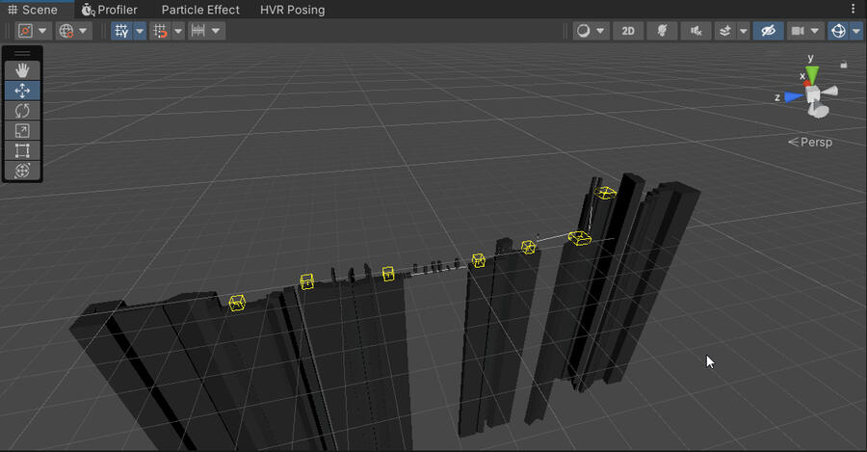This screenshot has width=867, height=452.
Task: Open the grid snapping increment dropdown
Action: pos(178,31)
